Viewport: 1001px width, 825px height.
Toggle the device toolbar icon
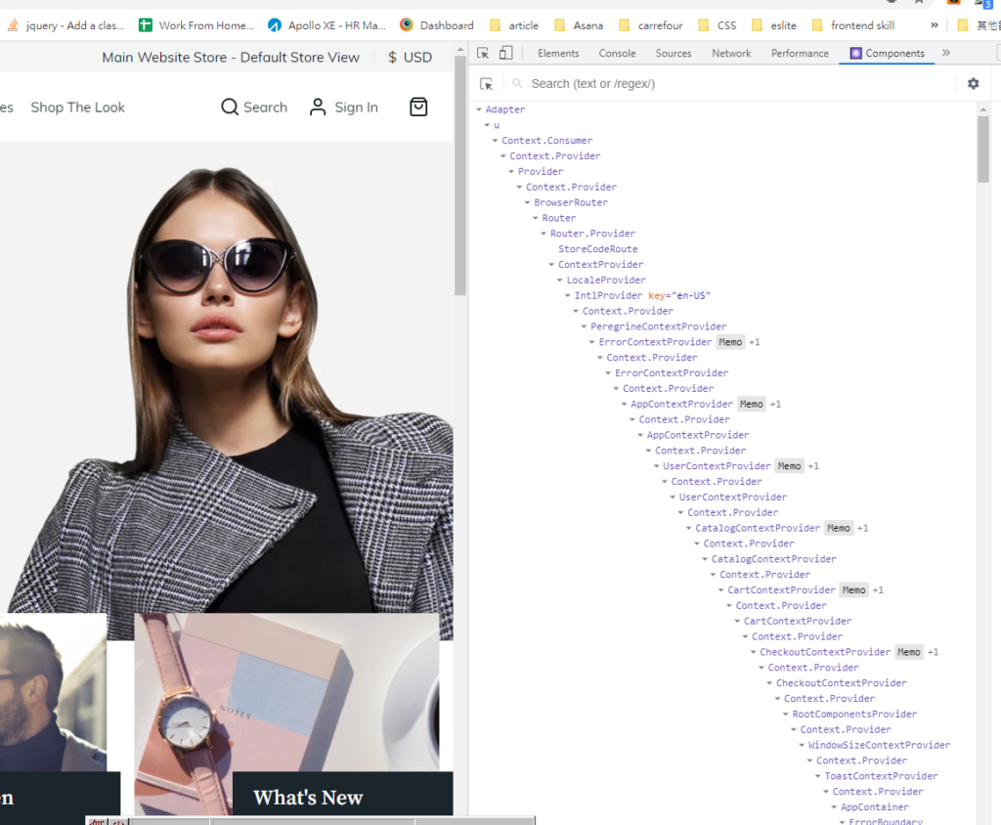[506, 53]
